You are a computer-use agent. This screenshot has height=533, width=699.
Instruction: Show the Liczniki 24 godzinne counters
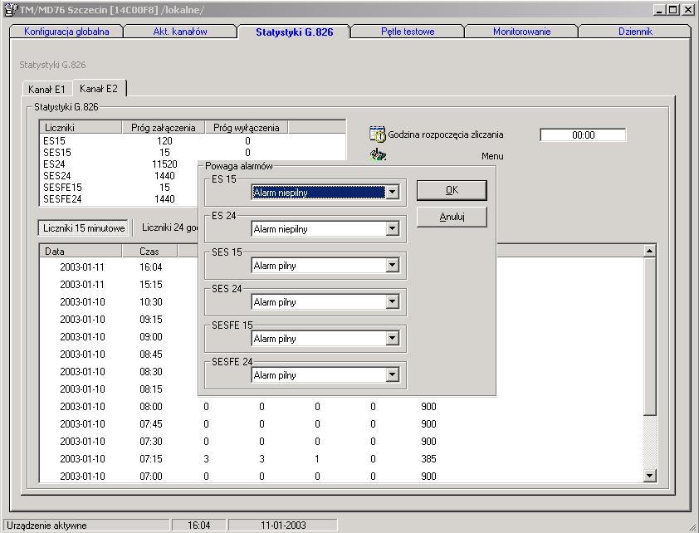(x=169, y=227)
